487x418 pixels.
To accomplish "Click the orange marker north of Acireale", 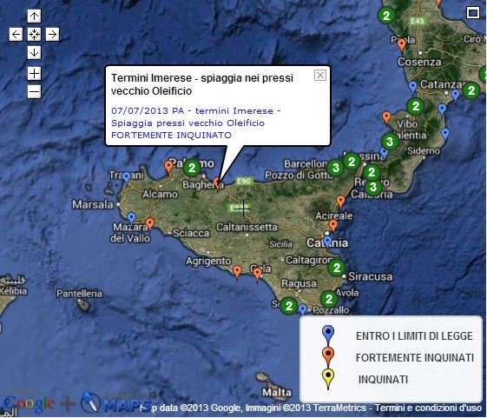I will coord(340,202).
